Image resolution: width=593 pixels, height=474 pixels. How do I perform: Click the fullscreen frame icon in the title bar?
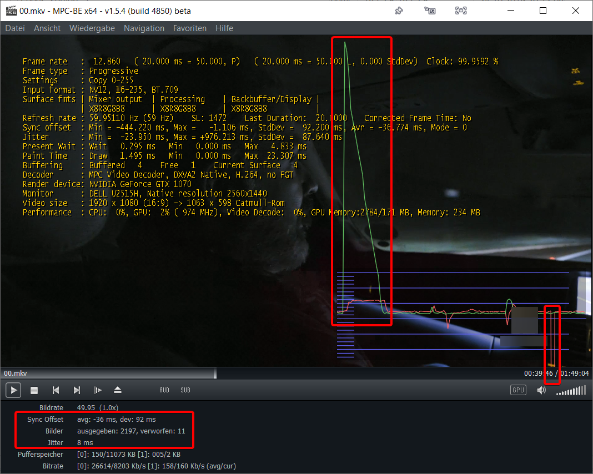point(461,11)
